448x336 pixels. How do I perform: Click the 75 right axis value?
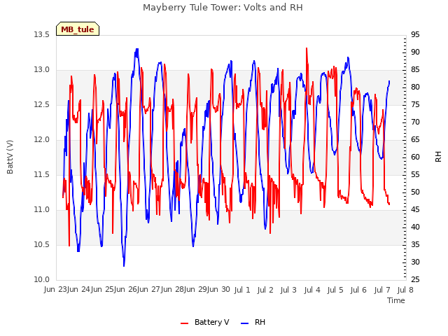(x=415, y=104)
